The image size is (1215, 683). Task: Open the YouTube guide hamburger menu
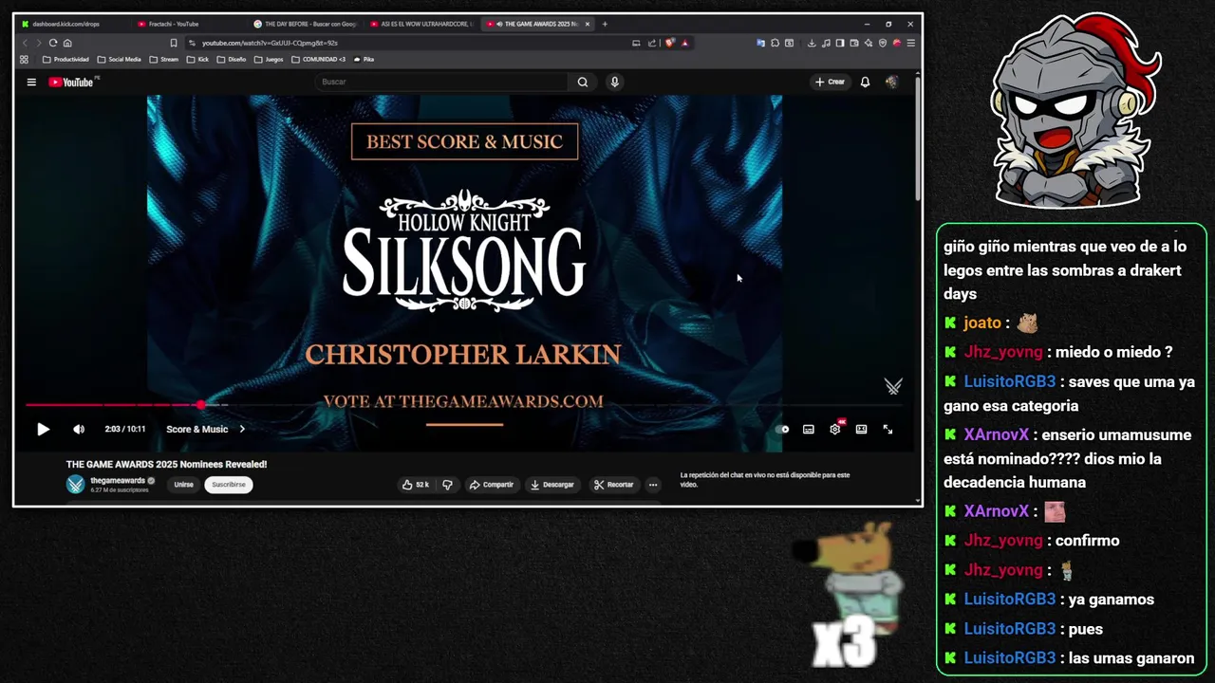tap(31, 83)
